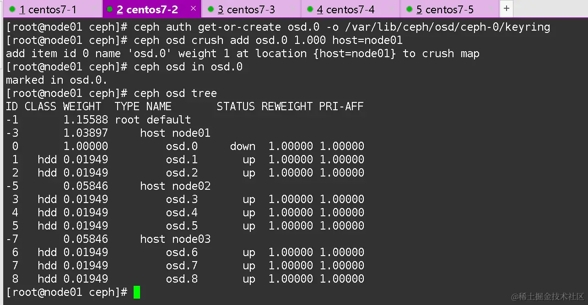
Task: Click the 'host node01' entry
Action: pyautogui.click(x=175, y=133)
